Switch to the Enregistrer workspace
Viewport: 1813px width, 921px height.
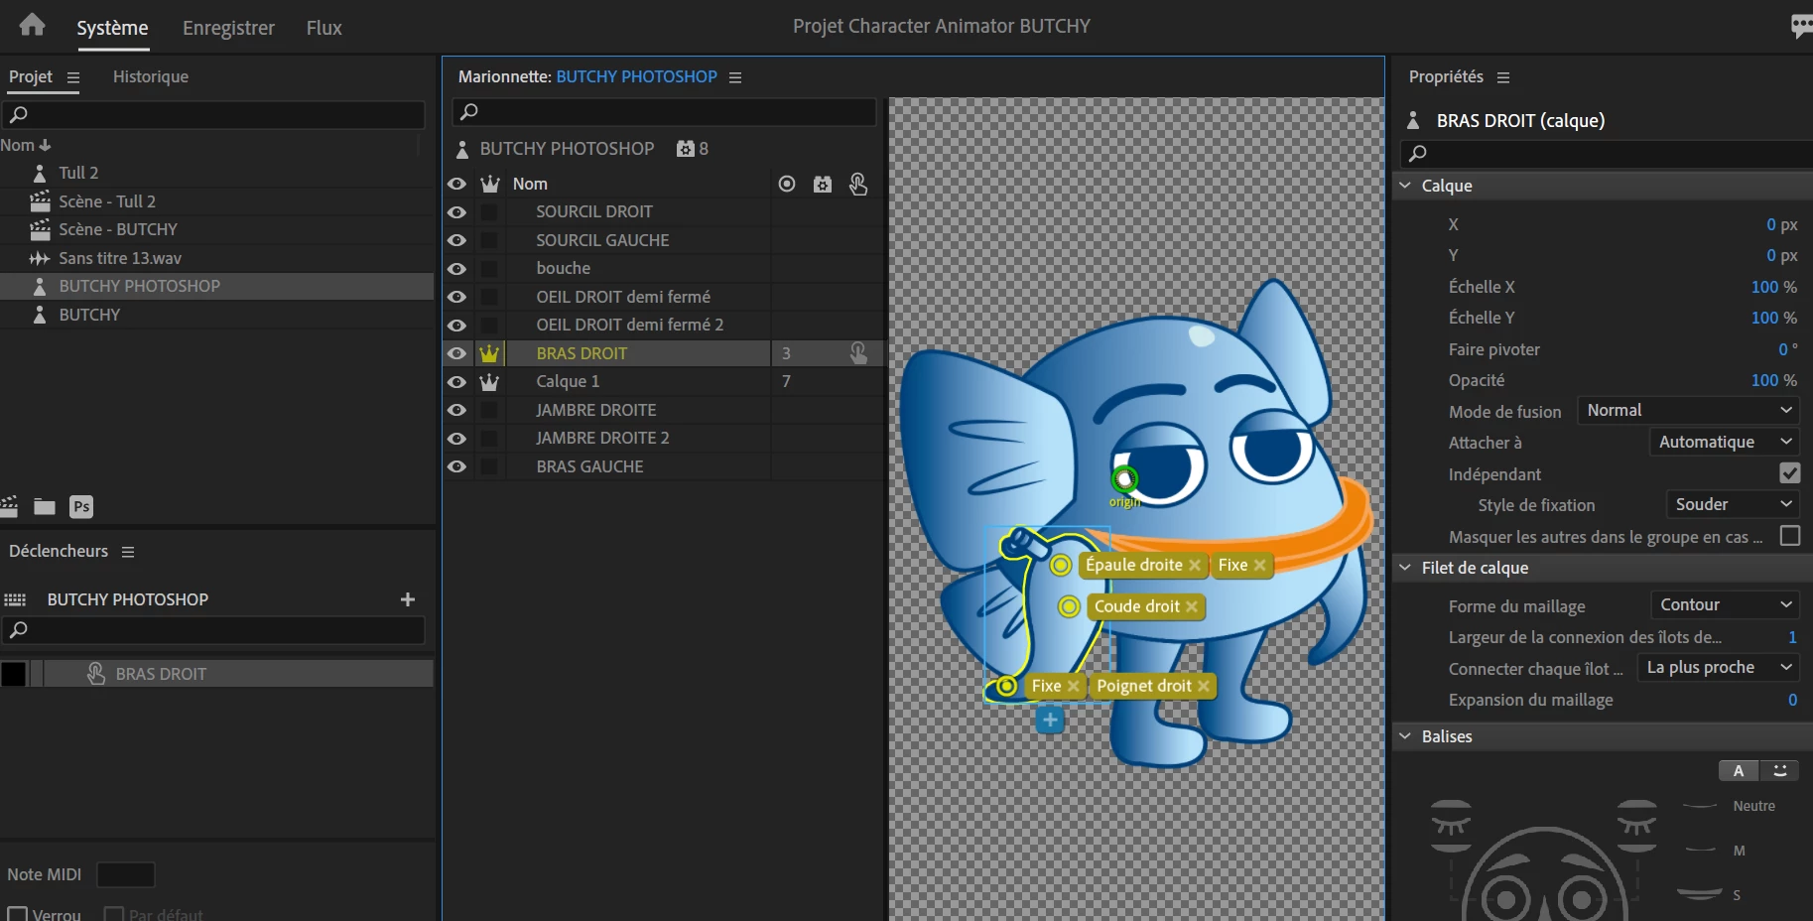[x=228, y=28]
